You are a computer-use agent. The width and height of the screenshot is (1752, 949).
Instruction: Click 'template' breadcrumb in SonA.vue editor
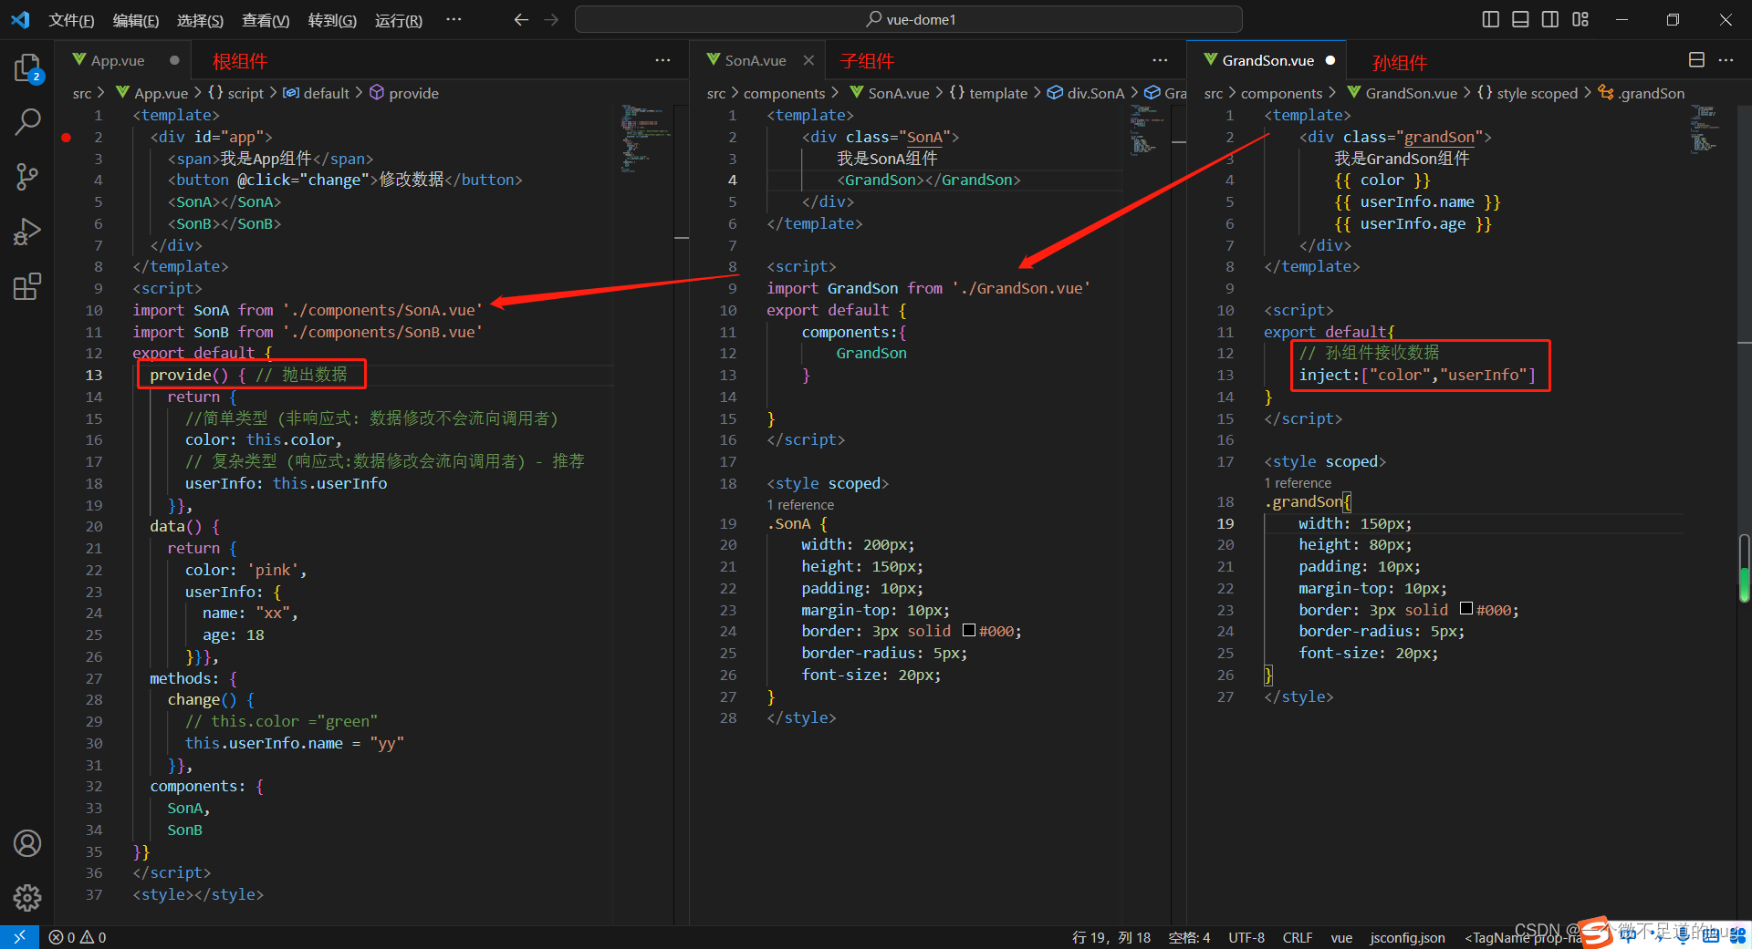click(988, 93)
